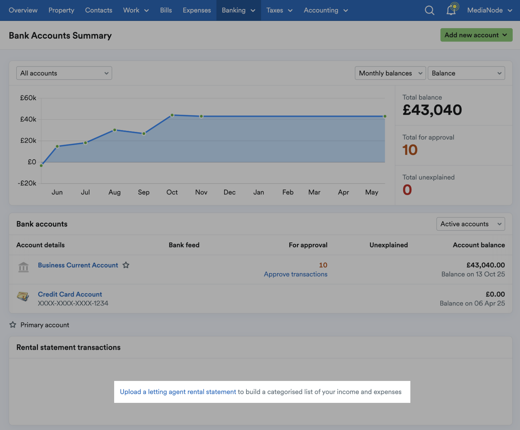Open the search magnifier icon
Viewport: 520px width, 430px height.
point(430,10)
